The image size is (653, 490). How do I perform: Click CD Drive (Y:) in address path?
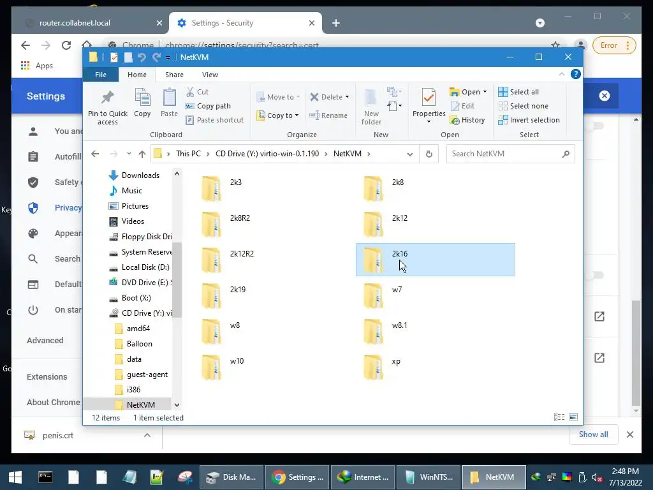[x=267, y=154]
